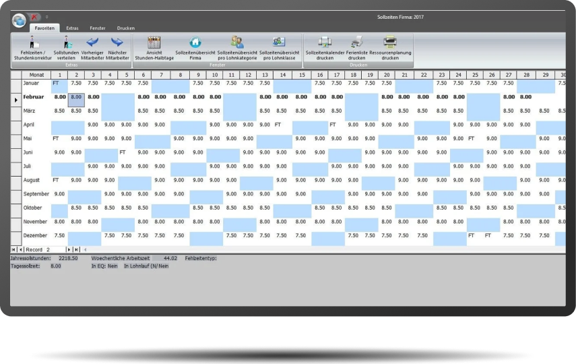Click September day 1 cell 9.00
Screen dimensions: 576x364
click(x=59, y=197)
